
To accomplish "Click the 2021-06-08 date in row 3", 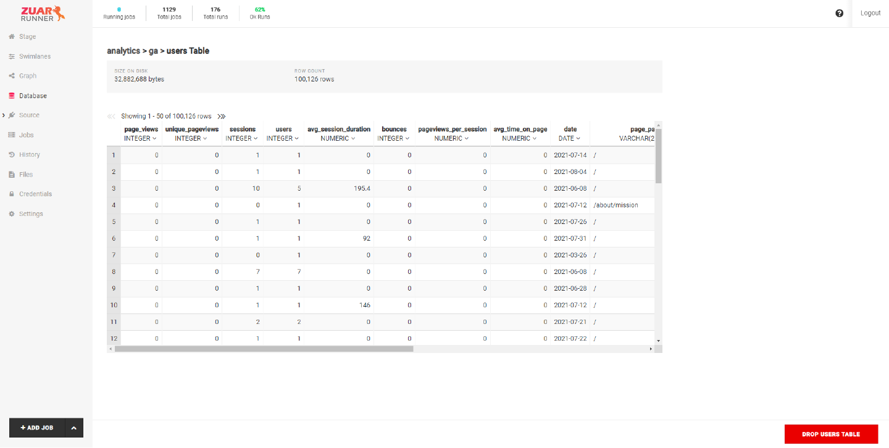I will (570, 188).
